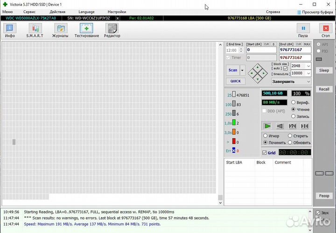This screenshot has height=233, width=336.
Task: Click the green Victoria cross title icon
Action: point(5,4)
